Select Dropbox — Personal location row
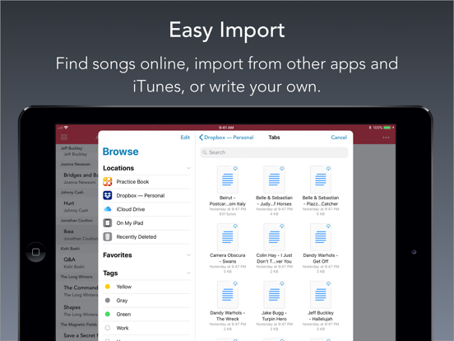The image size is (454, 341). pyautogui.click(x=146, y=195)
